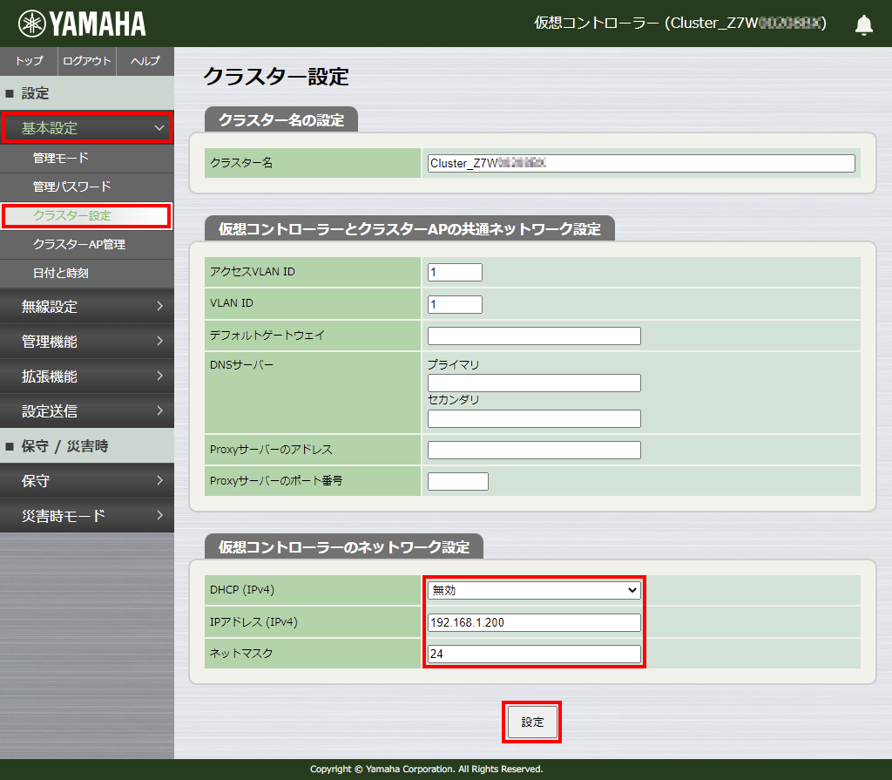Open the 管理パスワード page
Image resolution: width=892 pixels, height=780 pixels.
(71, 187)
